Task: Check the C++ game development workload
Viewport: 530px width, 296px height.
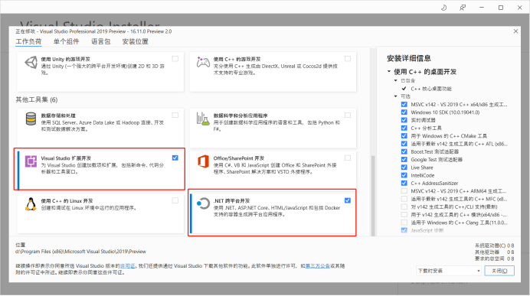Action: point(348,59)
